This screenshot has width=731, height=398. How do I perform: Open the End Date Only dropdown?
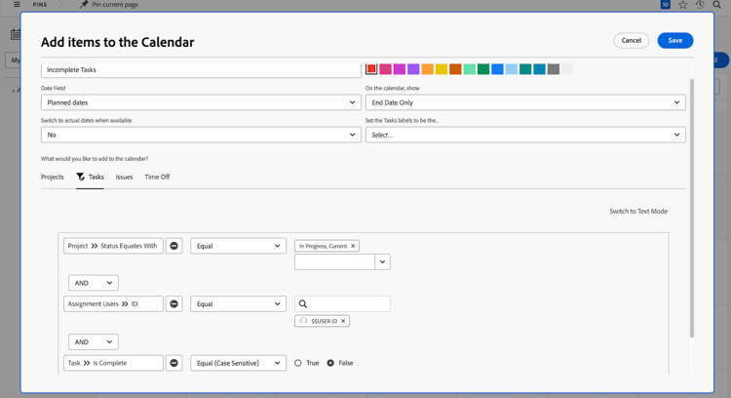coord(525,102)
